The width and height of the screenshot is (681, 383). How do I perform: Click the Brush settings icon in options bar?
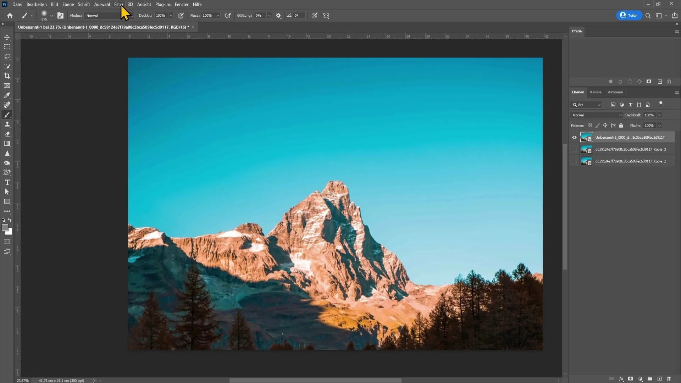[60, 16]
